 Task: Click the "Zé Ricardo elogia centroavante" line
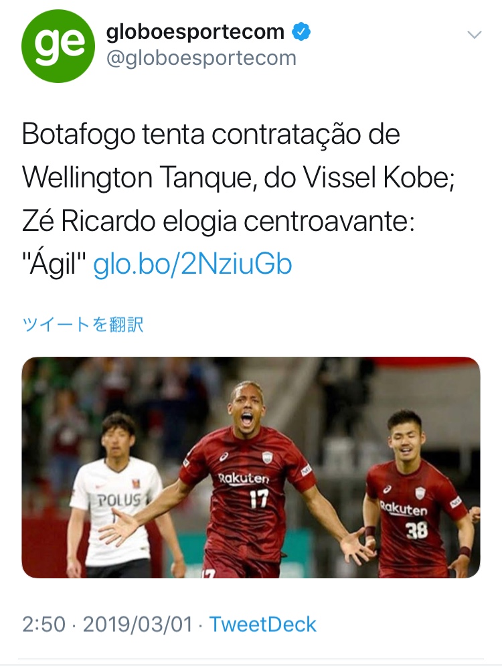point(219,222)
